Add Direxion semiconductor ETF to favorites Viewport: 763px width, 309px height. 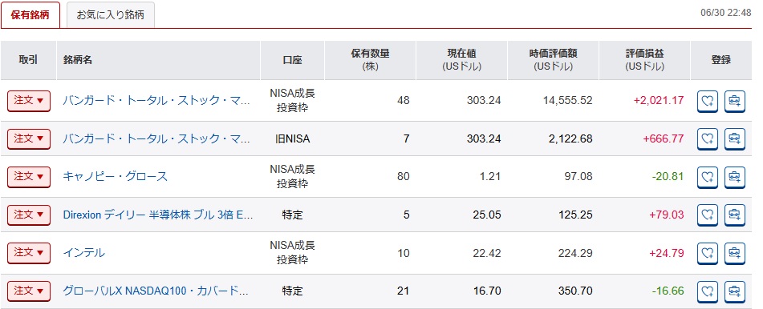[708, 215]
